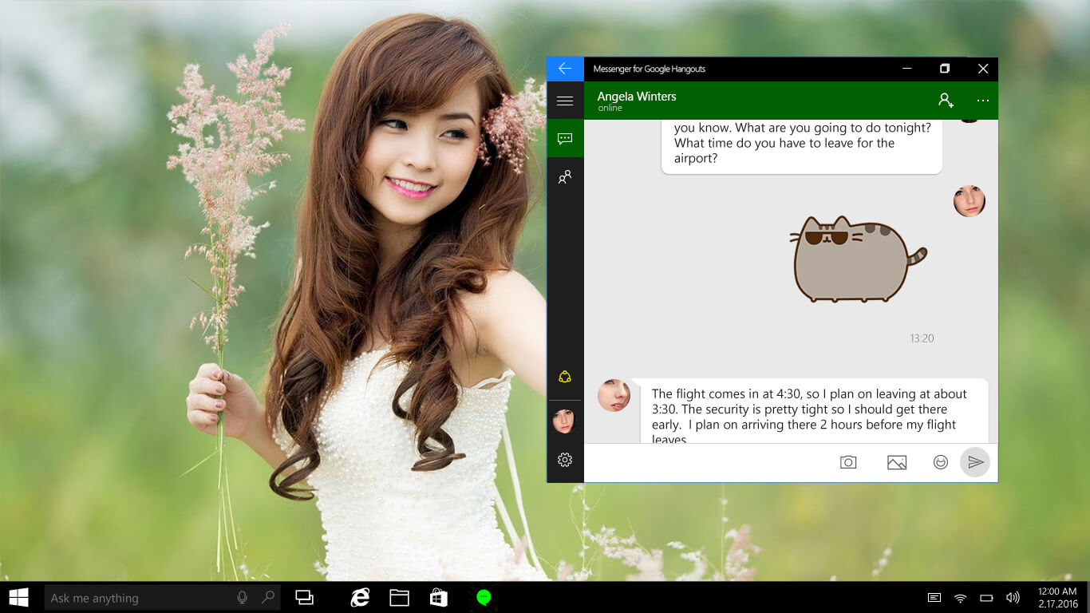Click the avatar above the cat sticker

click(970, 201)
